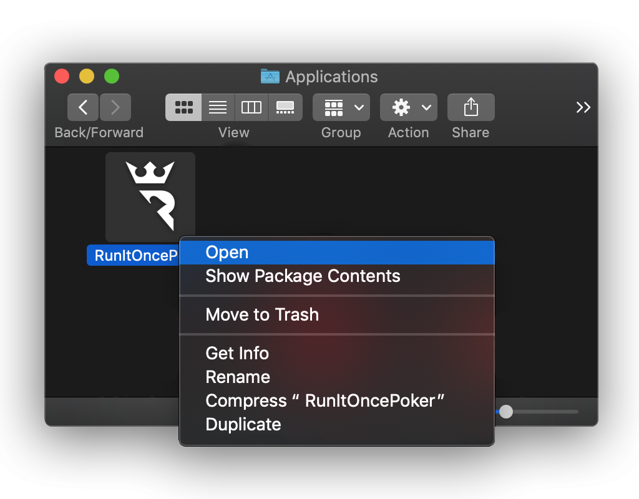639x499 pixels.
Task: Select Move to Trash
Action: tap(337, 315)
